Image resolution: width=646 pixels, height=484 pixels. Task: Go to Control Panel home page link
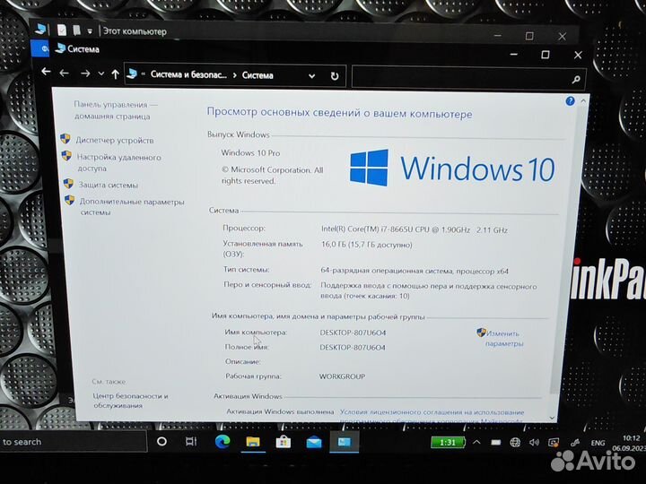coord(116,110)
